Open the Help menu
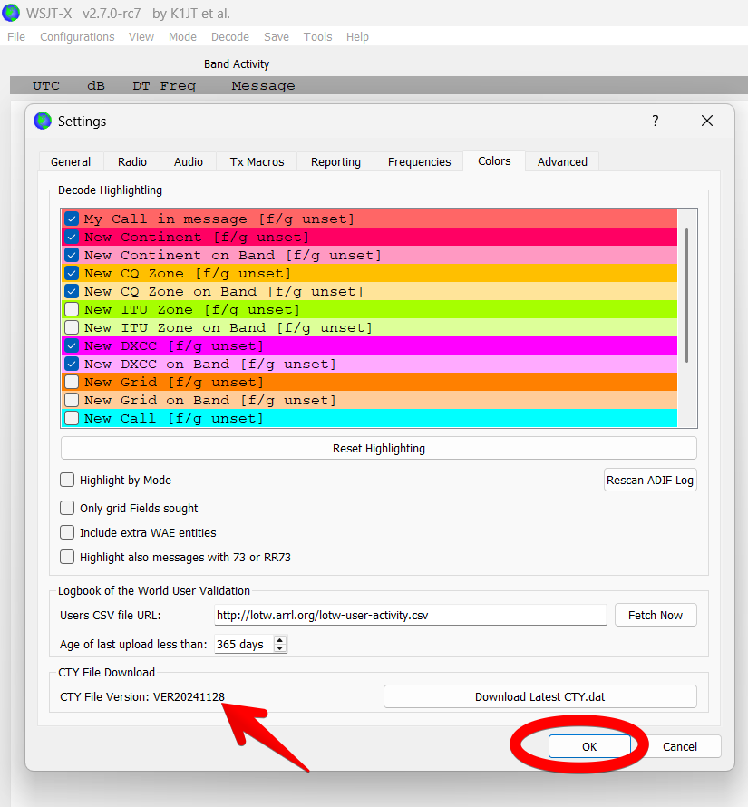This screenshot has height=807, width=748. (x=357, y=37)
